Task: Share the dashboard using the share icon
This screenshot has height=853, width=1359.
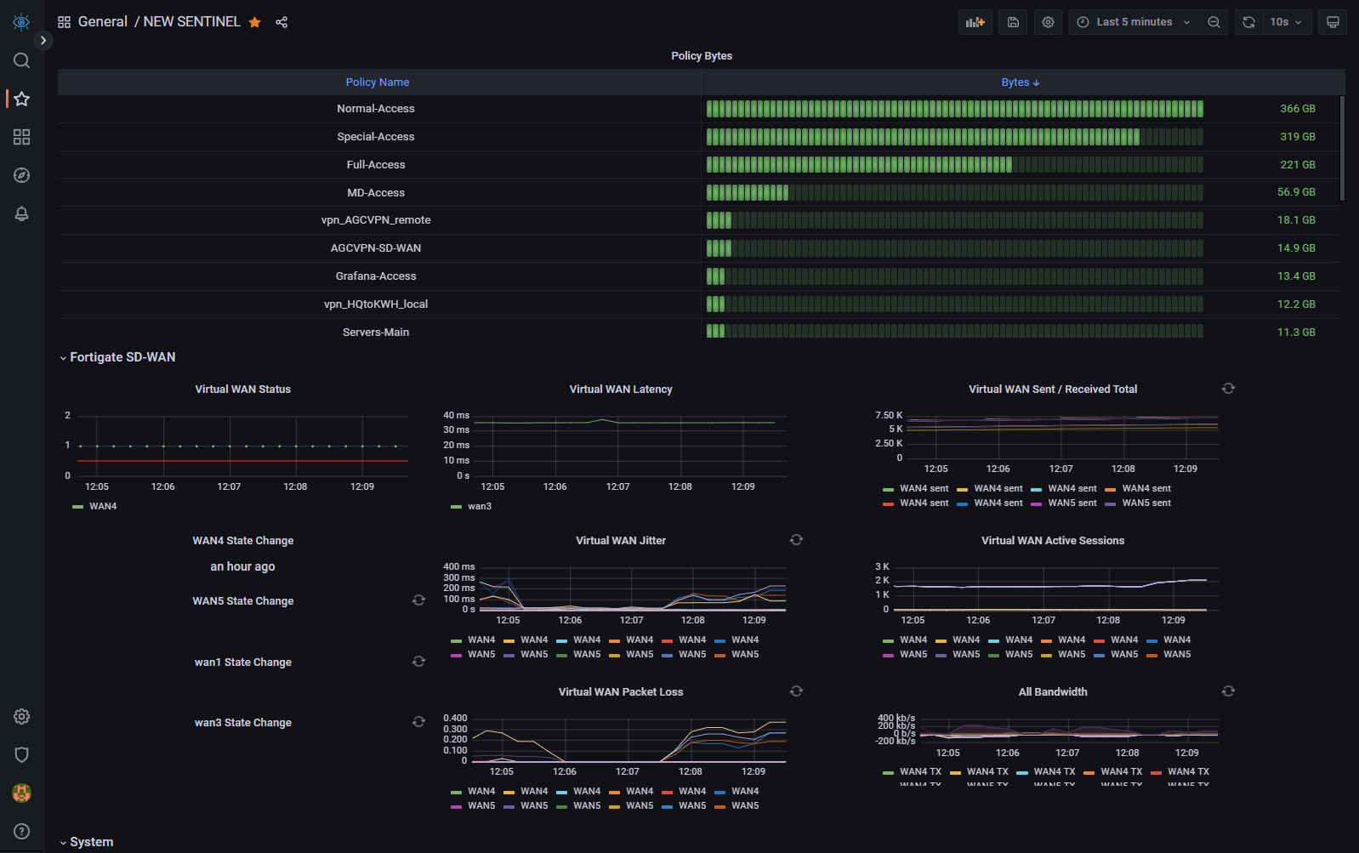Action: [x=281, y=22]
